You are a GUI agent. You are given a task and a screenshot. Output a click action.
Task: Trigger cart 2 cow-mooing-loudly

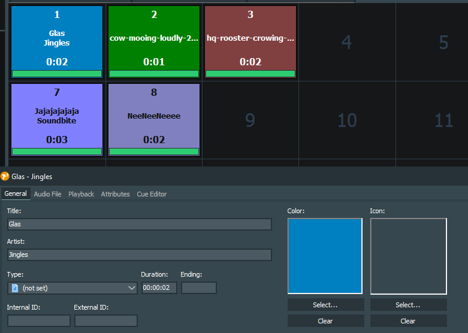154,42
